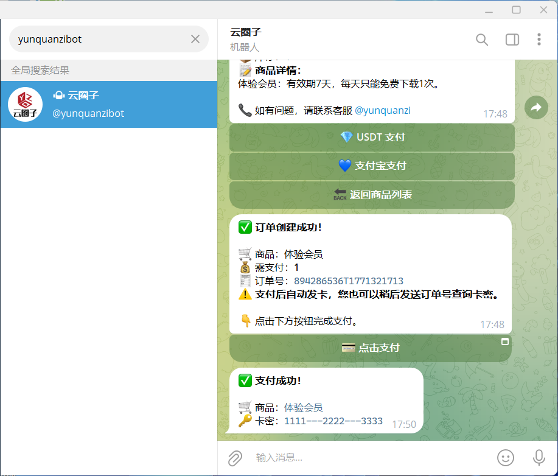Click the forward arrow beside the message

pos(536,107)
